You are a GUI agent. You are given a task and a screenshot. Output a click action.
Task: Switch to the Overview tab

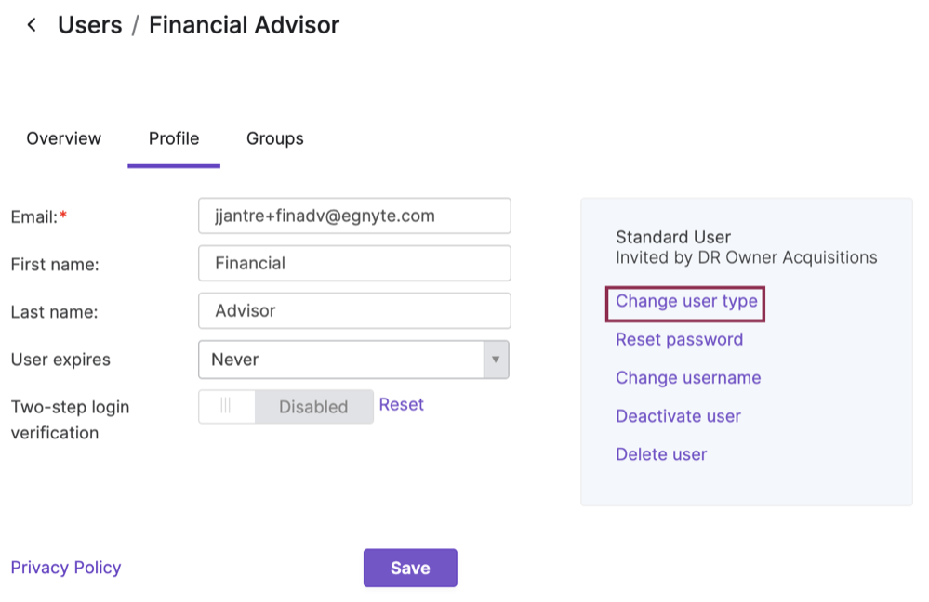click(x=62, y=137)
